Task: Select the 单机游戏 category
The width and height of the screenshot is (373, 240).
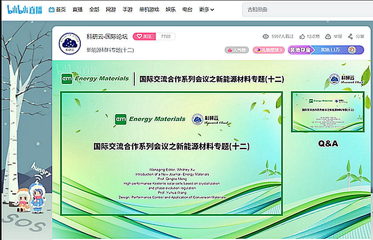Action: (x=149, y=10)
